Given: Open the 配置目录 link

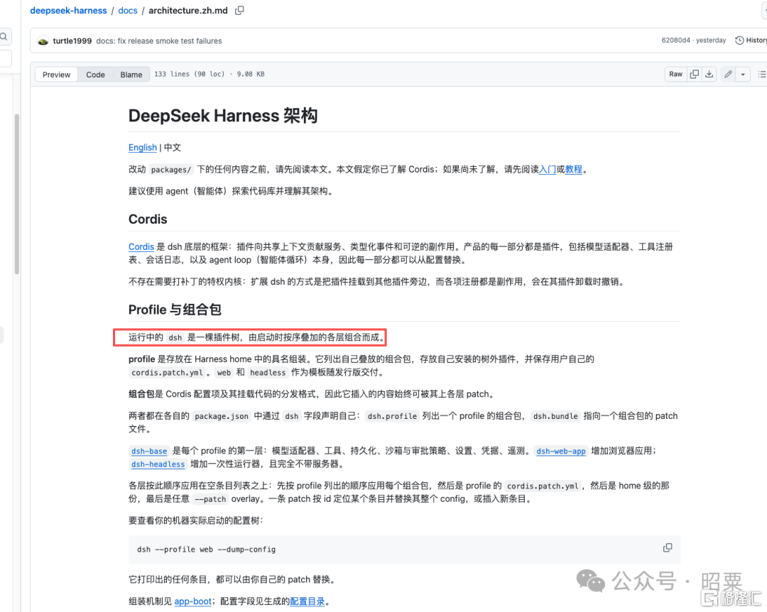Looking at the screenshot, I should [308, 601].
